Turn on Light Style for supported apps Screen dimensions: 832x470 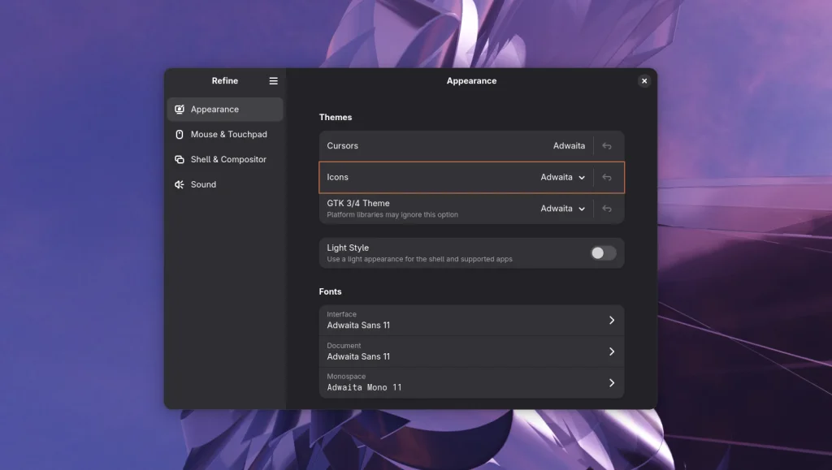click(602, 253)
